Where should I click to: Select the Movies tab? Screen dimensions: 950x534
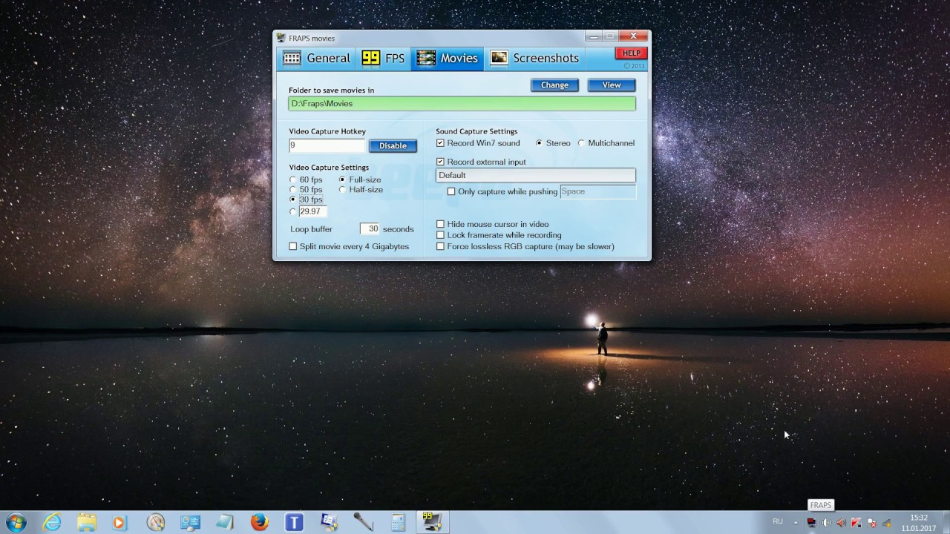(447, 59)
